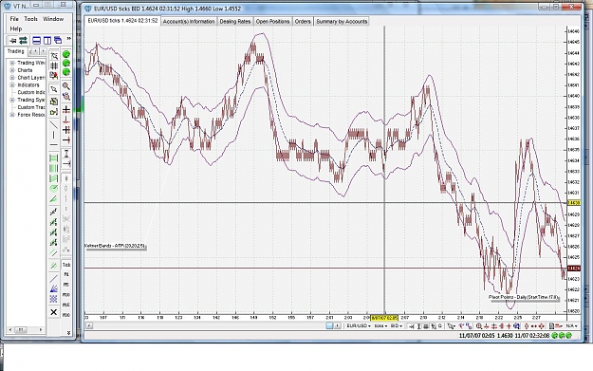Open the ticks interval dropdown

[380, 326]
